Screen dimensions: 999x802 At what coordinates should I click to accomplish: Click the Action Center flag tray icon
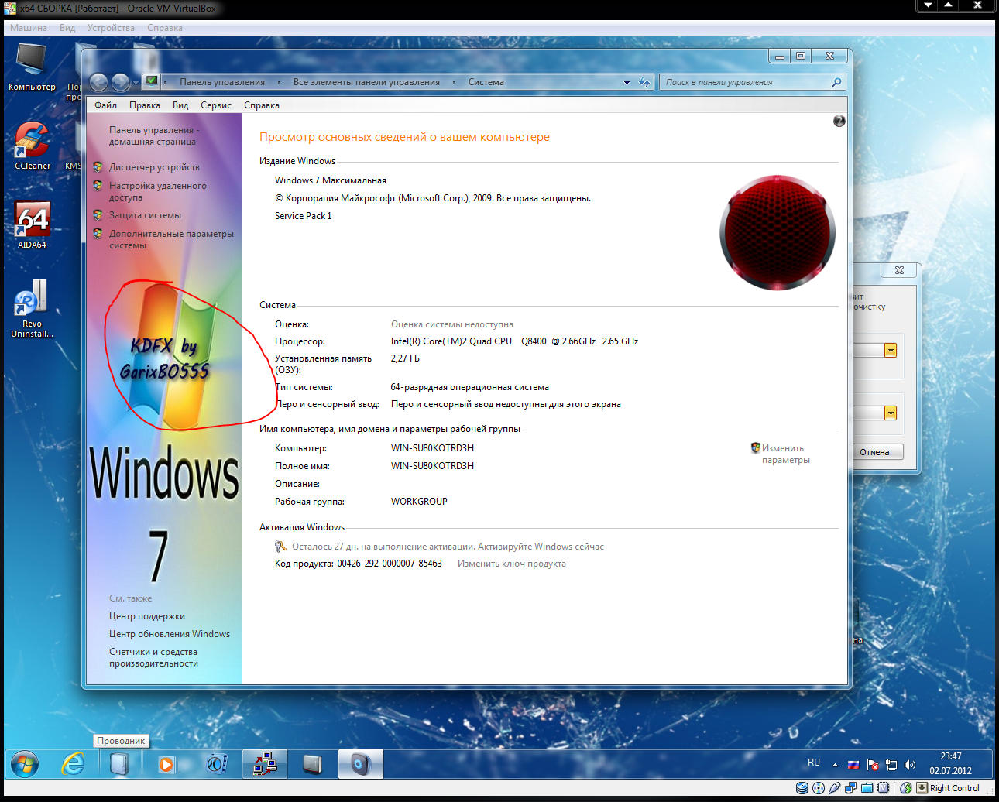click(873, 765)
